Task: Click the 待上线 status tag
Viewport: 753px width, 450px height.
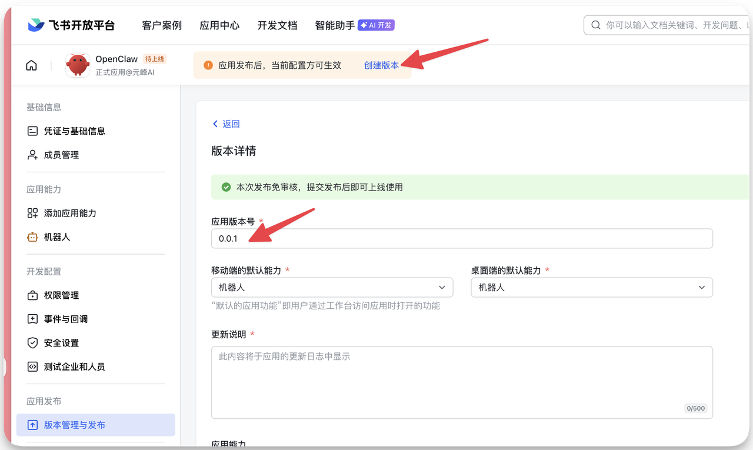Action: point(155,59)
